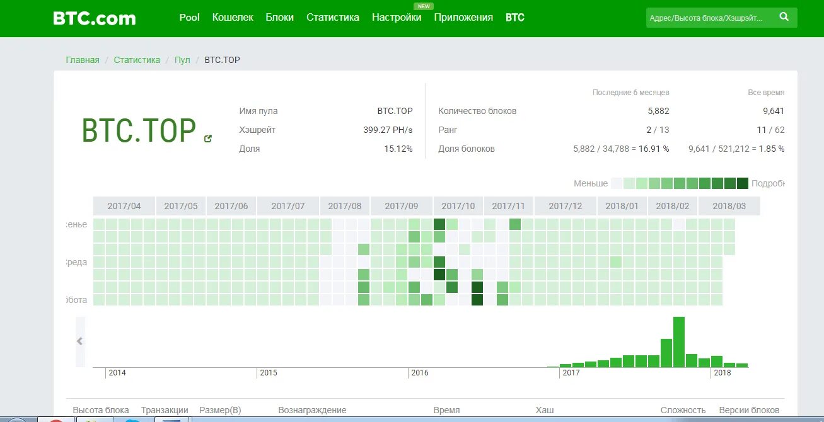Click the large BTC.TOP pool title

tap(139, 130)
